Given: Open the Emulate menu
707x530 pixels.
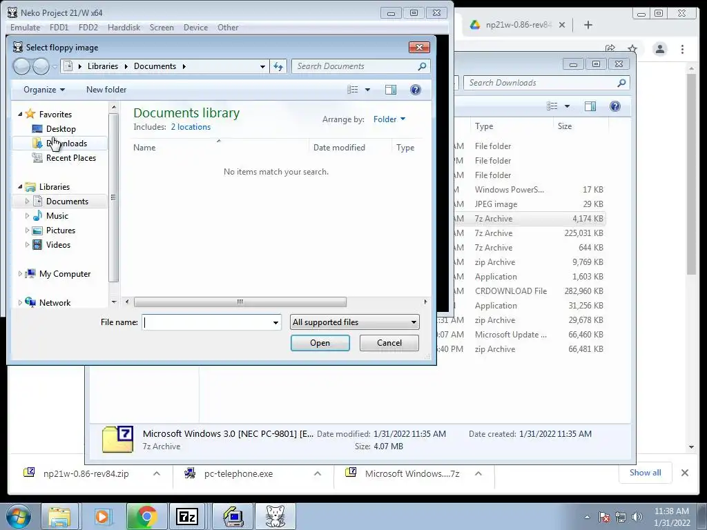Looking at the screenshot, I should [x=26, y=28].
